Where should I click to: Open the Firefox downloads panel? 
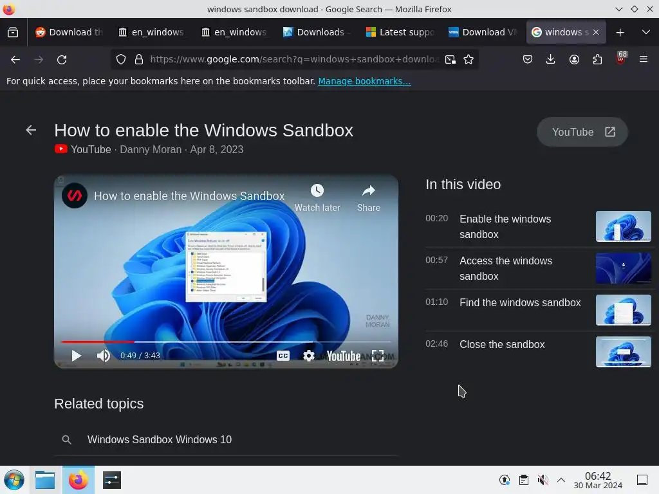point(551,60)
